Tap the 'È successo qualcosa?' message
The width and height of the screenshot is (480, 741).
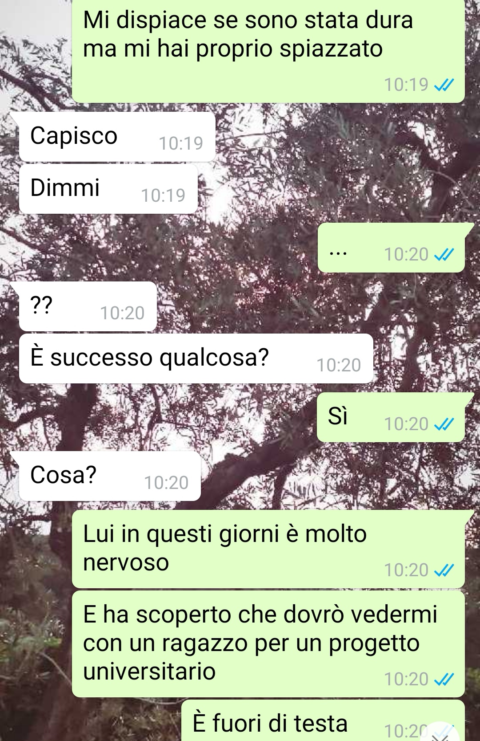(x=196, y=358)
